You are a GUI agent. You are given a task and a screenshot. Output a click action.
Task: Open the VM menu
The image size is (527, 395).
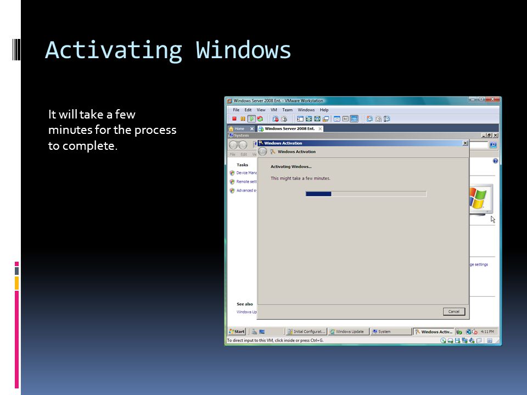coord(274,110)
